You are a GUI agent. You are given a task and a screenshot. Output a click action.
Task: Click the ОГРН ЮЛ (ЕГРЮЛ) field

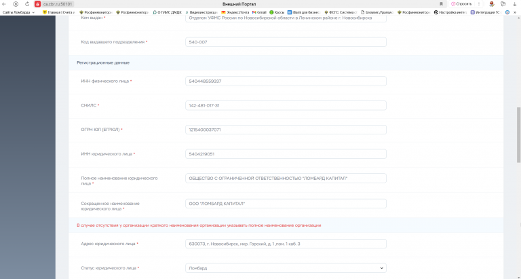[x=286, y=130]
